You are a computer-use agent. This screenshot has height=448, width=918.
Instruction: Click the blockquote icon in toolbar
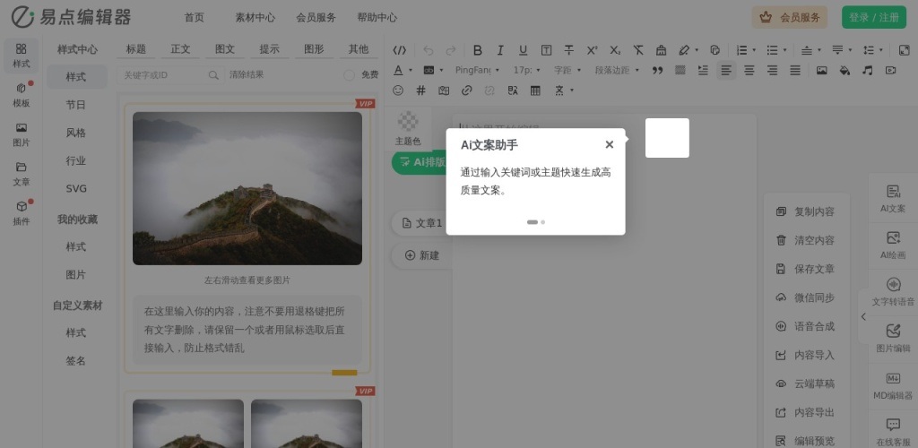[657, 70]
